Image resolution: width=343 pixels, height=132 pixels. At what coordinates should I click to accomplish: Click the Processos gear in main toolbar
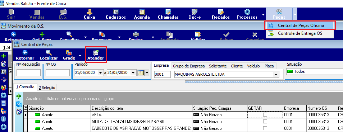click(x=247, y=12)
